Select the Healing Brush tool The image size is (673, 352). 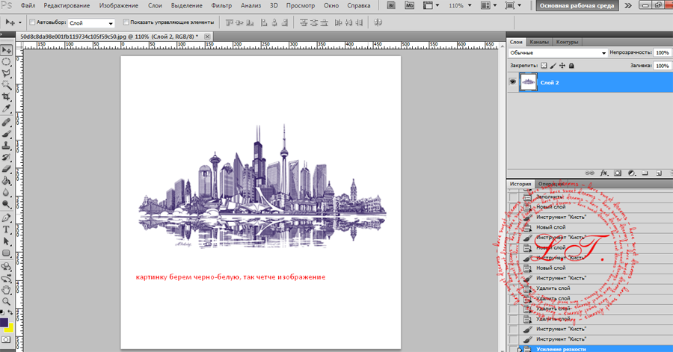6,123
